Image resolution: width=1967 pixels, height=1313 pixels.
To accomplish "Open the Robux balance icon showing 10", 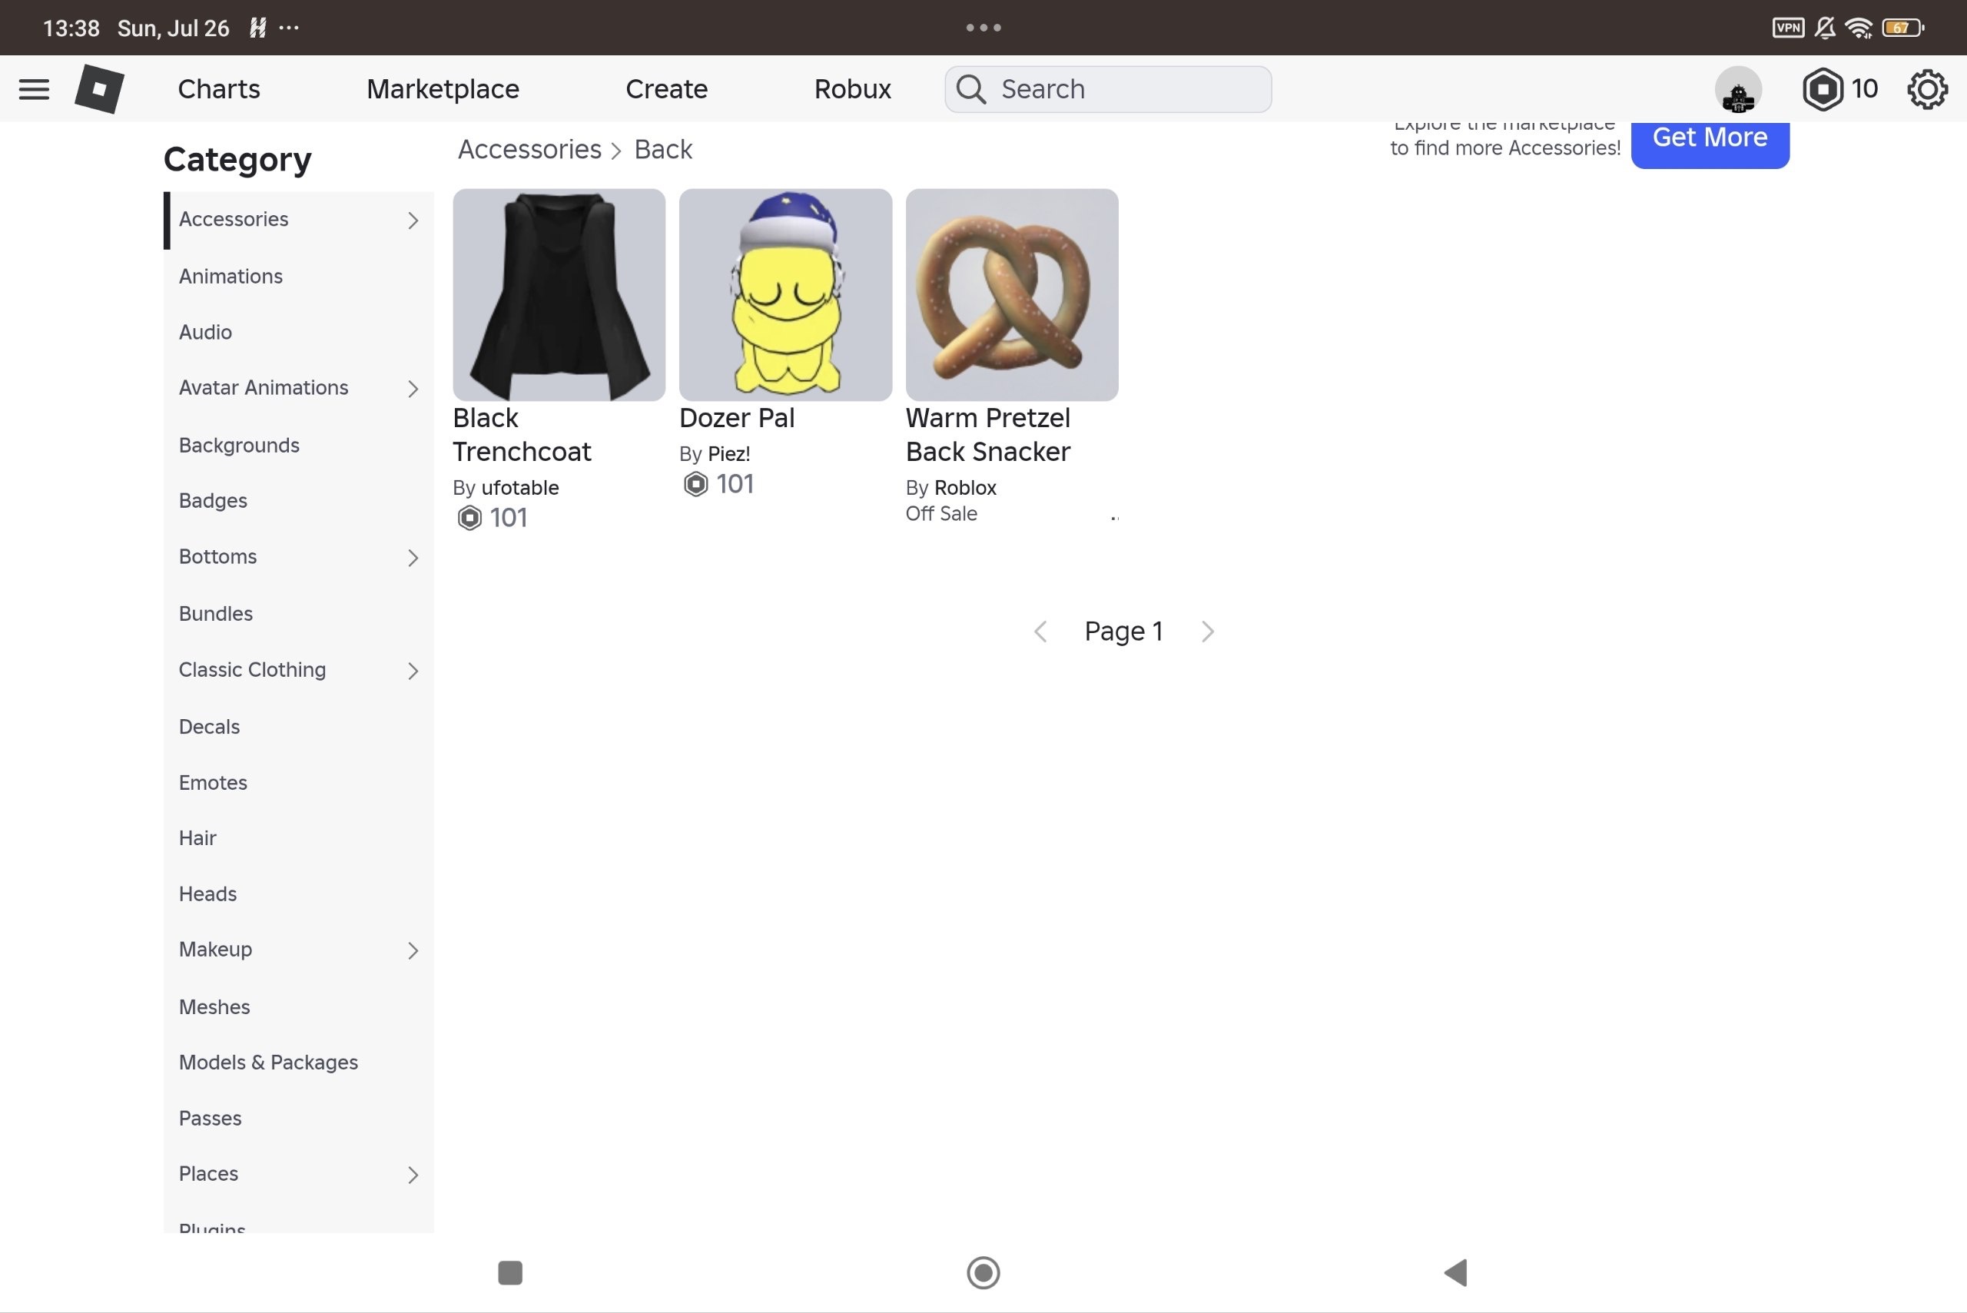I will 1822,89.
